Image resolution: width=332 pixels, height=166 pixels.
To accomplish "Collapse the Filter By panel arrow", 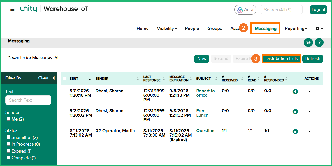I will click(54, 78).
